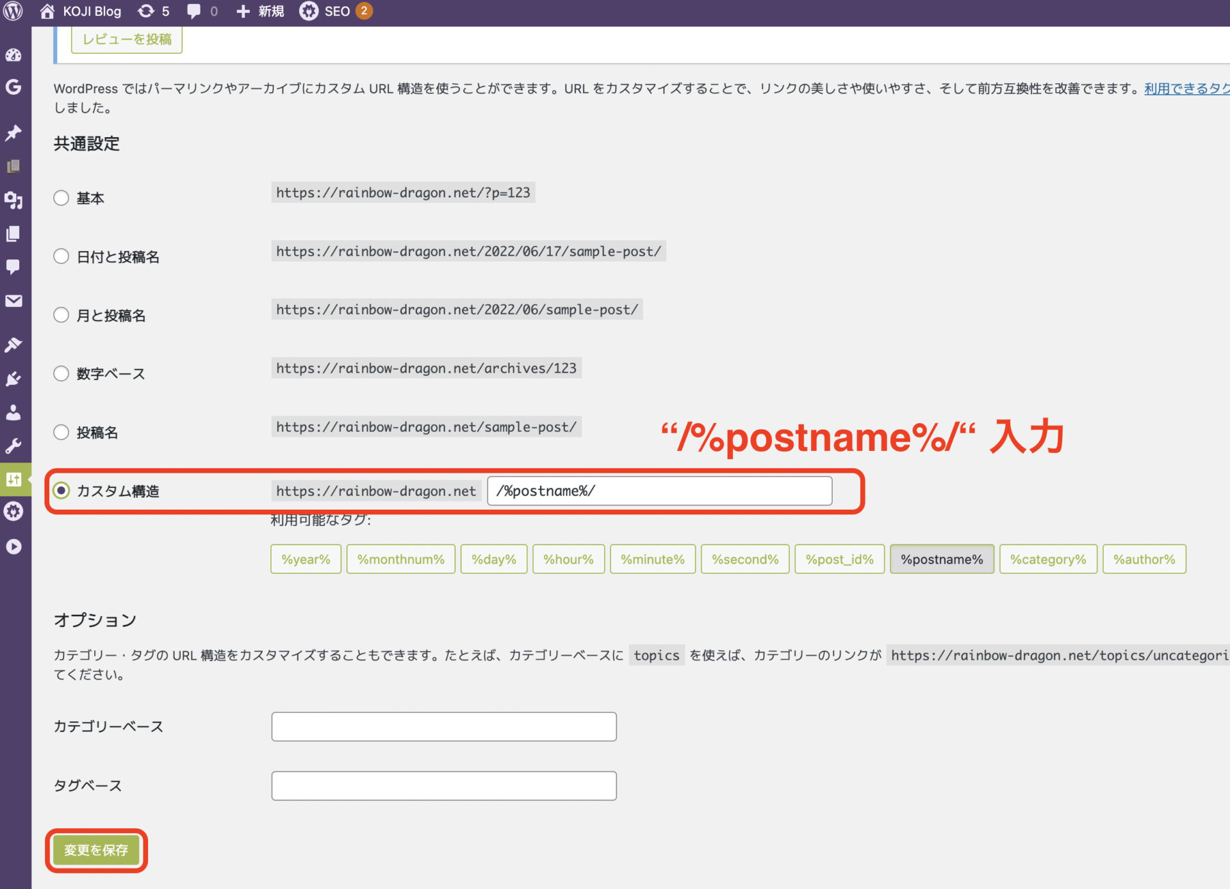1230x889 pixels.
Task: Insert the %day% tag
Action: coord(494,559)
